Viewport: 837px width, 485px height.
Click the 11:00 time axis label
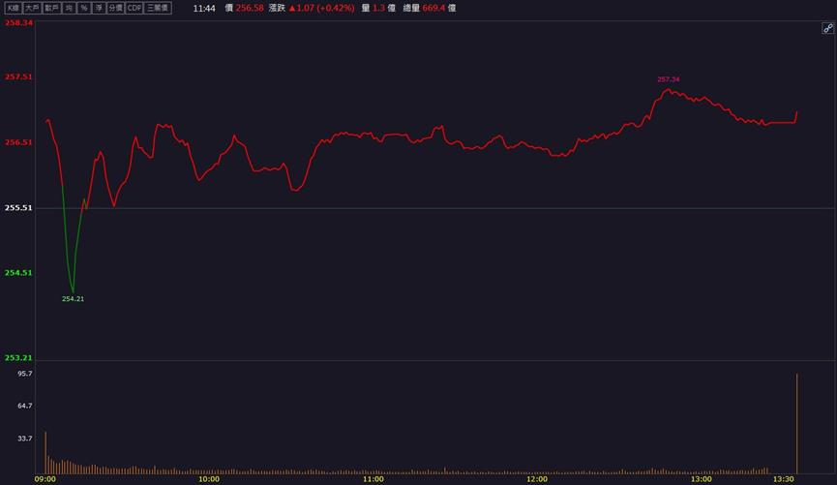(374, 479)
